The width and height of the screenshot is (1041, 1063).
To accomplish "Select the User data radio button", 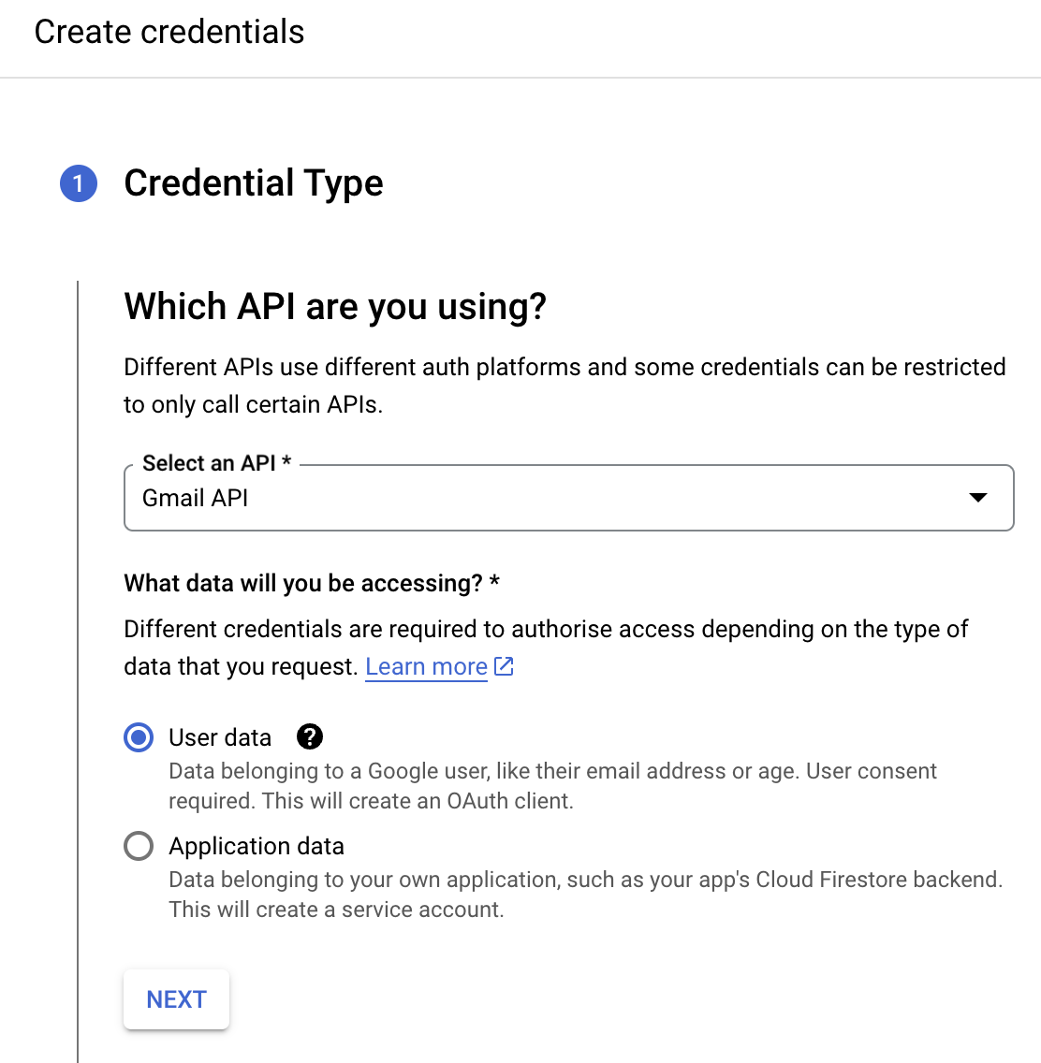I will pyautogui.click(x=139, y=737).
